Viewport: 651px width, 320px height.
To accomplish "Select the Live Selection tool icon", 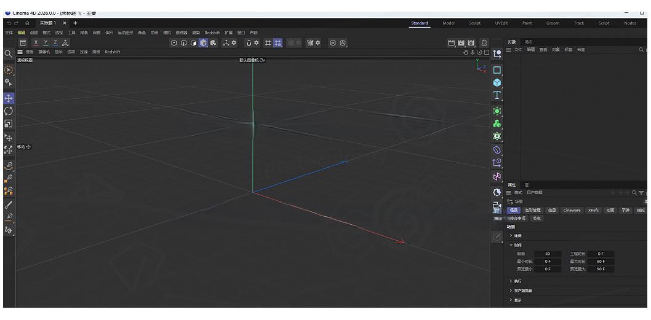I will click(8, 69).
